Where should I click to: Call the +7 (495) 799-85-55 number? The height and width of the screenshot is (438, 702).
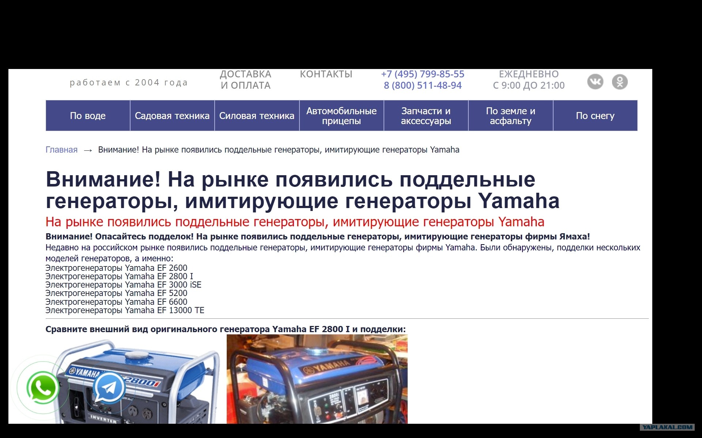click(x=423, y=74)
